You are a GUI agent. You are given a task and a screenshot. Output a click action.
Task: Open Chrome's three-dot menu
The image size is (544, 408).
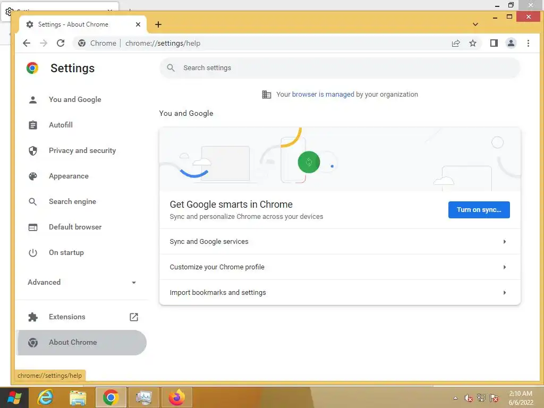(528, 43)
